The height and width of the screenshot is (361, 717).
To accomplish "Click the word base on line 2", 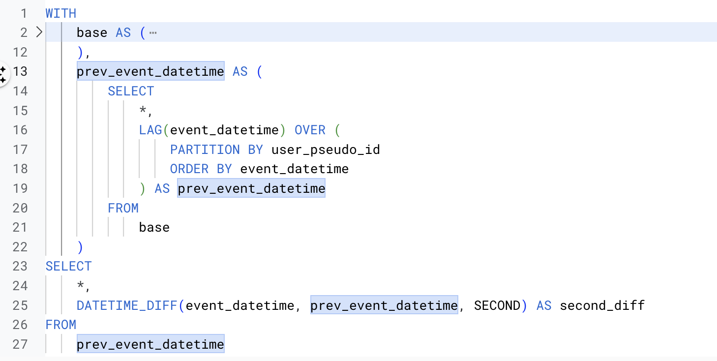I will click(92, 32).
